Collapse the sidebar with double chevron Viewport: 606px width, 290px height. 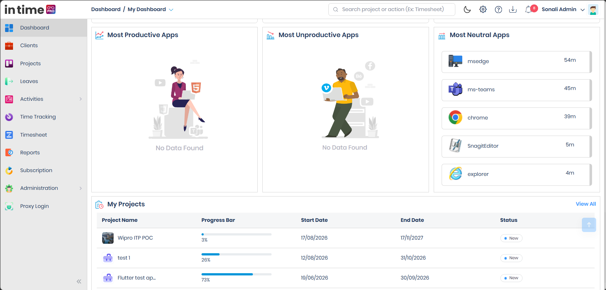(79, 281)
